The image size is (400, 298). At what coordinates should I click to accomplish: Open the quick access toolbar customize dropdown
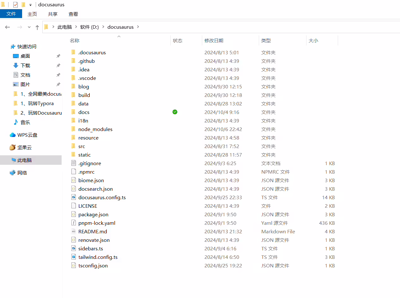pos(30,5)
